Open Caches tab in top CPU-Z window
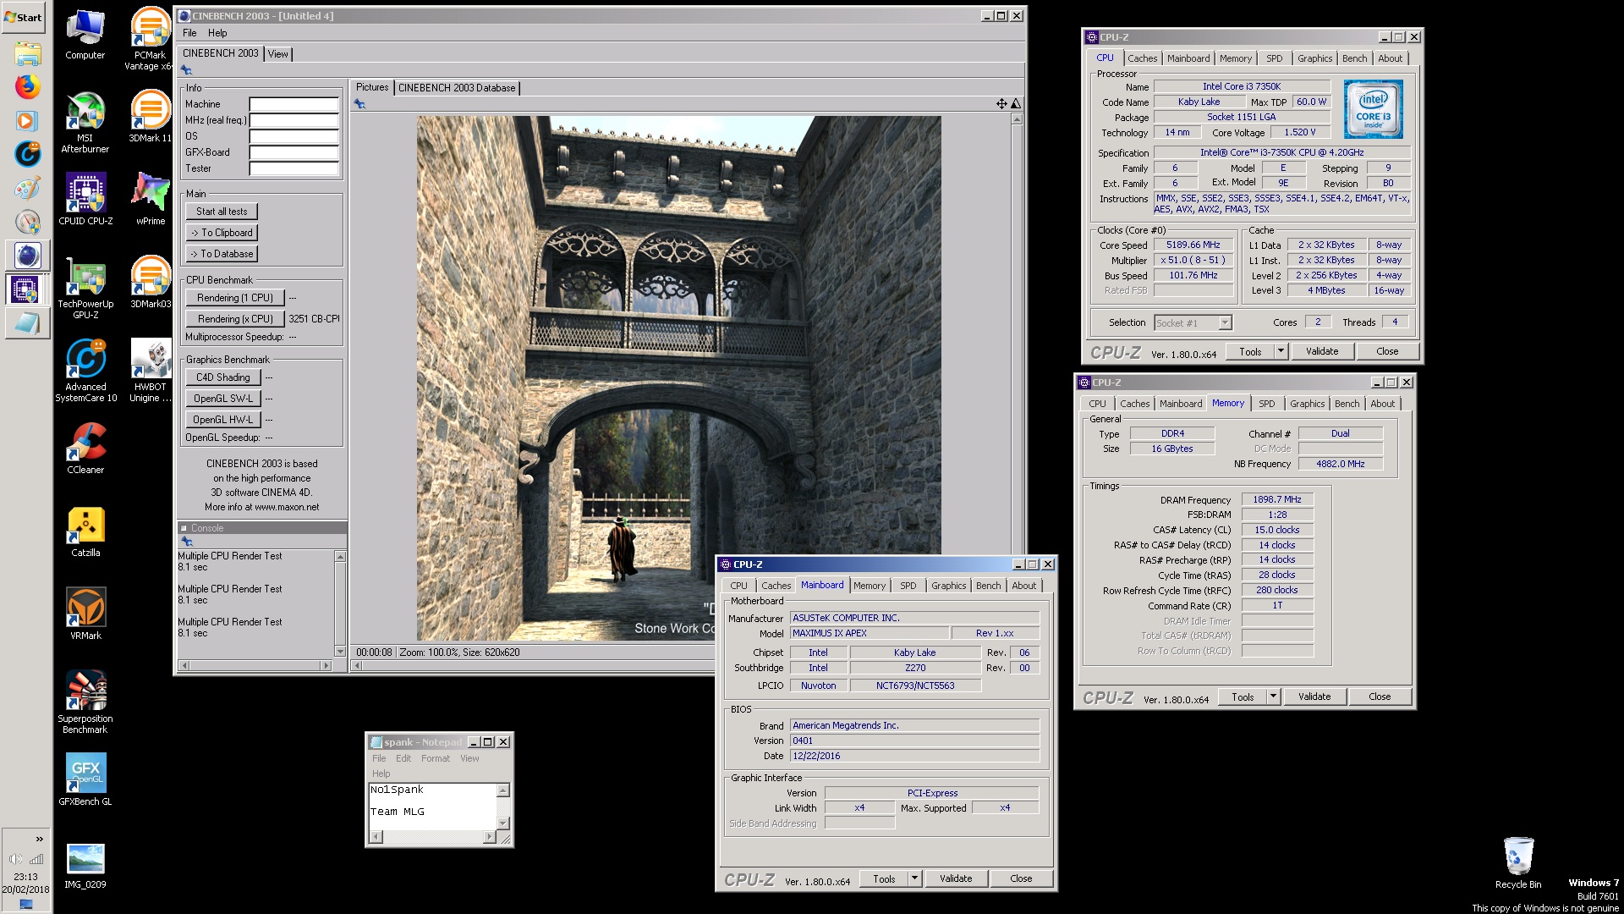This screenshot has width=1624, height=914. tap(1142, 58)
